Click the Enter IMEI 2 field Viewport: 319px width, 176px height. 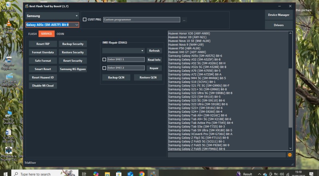tap(126, 68)
